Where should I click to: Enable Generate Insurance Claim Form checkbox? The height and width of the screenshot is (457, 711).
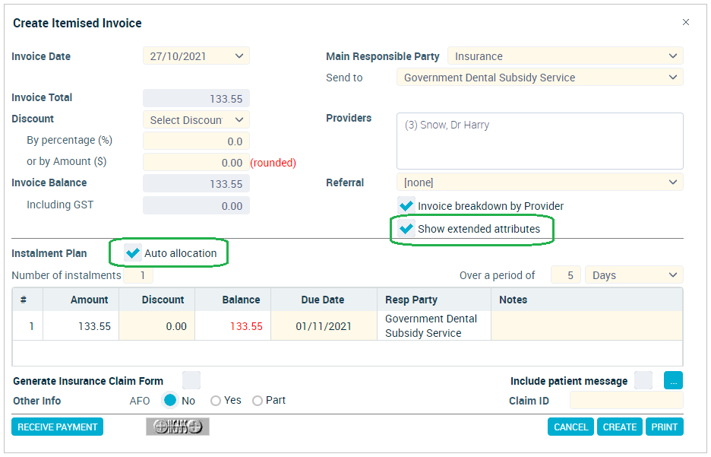point(191,380)
